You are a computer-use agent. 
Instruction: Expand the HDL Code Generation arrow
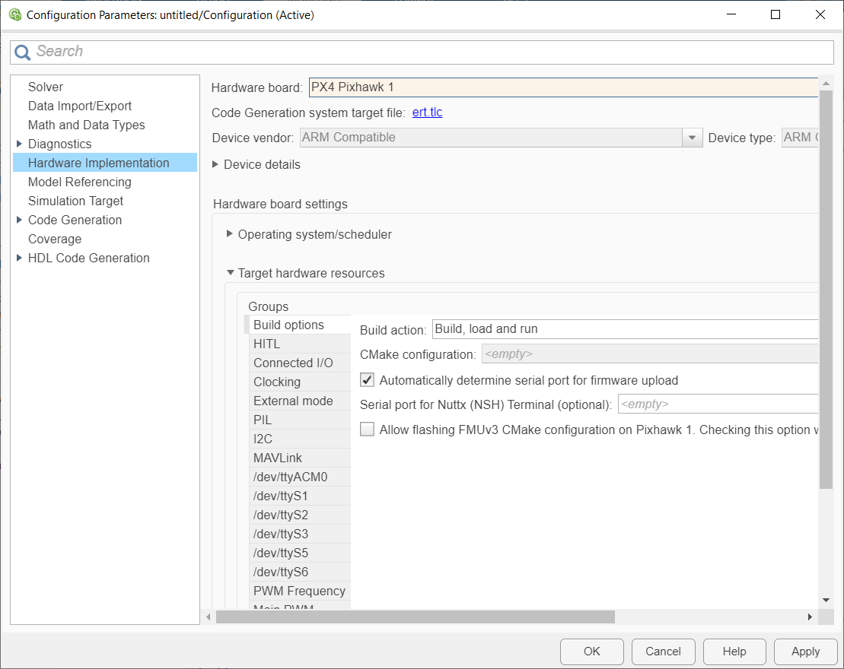tap(19, 258)
